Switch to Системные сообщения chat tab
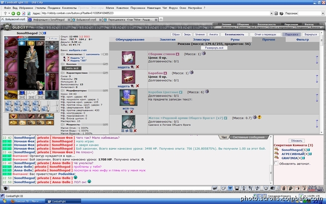Image resolution: width=326 pixels, height=204 pixels. [x=249, y=138]
